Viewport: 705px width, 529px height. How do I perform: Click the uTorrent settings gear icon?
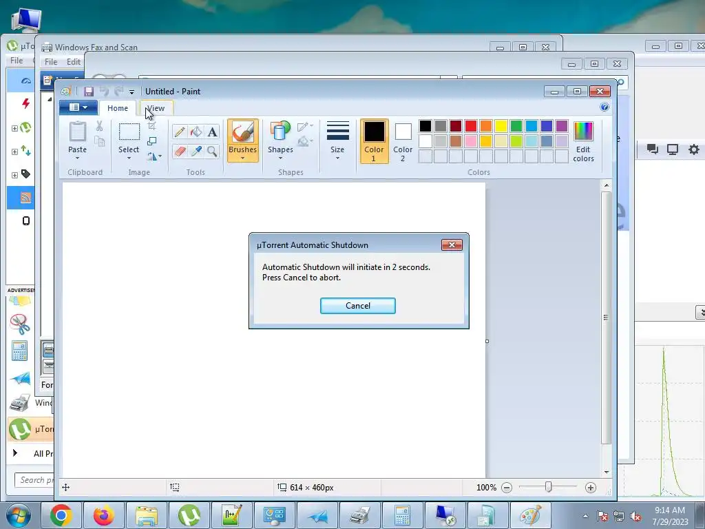pos(694,149)
